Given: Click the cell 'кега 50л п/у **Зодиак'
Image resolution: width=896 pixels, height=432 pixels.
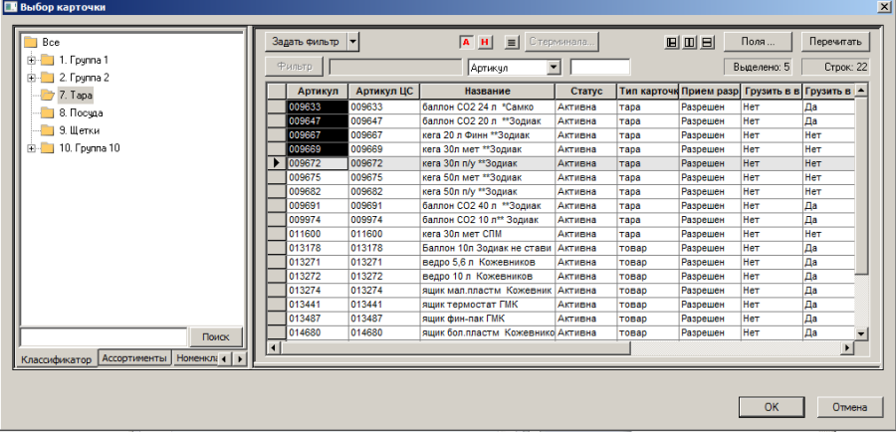Looking at the screenshot, I should pos(488,191).
